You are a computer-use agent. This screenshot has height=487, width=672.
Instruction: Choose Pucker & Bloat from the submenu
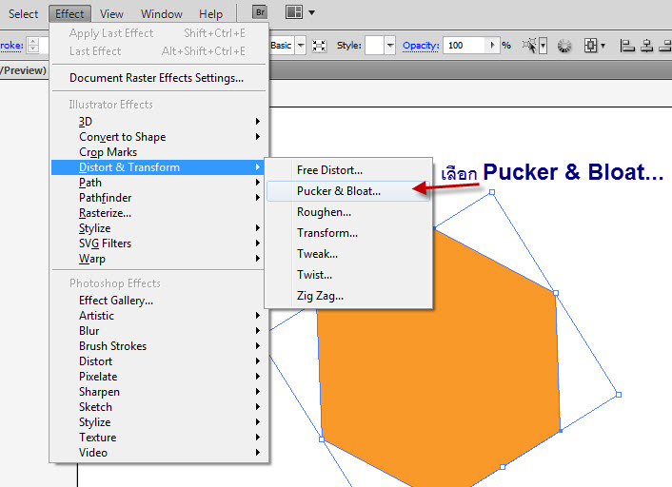point(338,191)
